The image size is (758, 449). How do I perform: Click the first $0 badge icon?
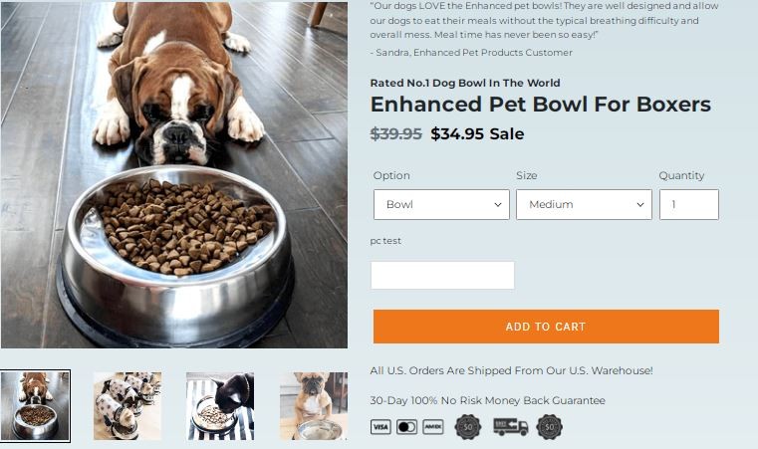coord(468,427)
